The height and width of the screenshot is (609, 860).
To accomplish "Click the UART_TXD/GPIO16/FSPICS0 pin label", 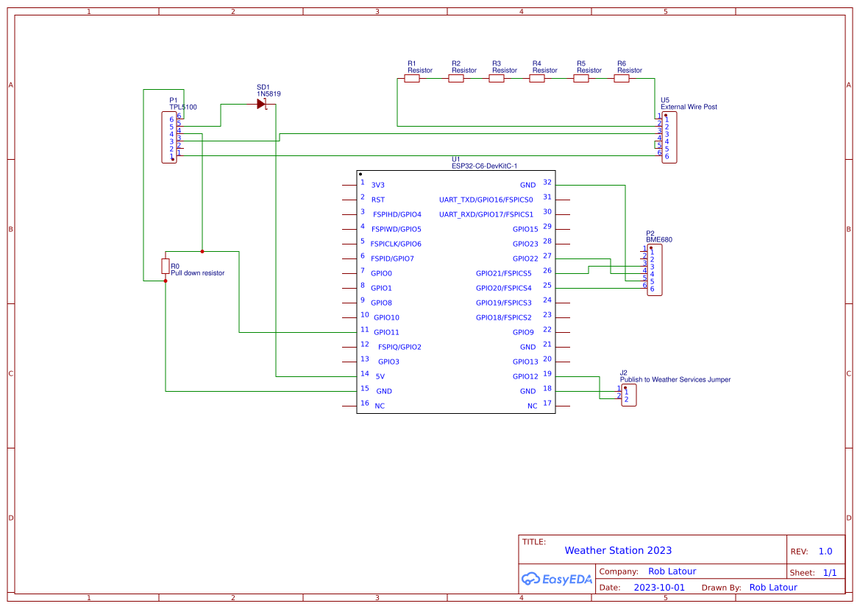I will tap(486, 199).
